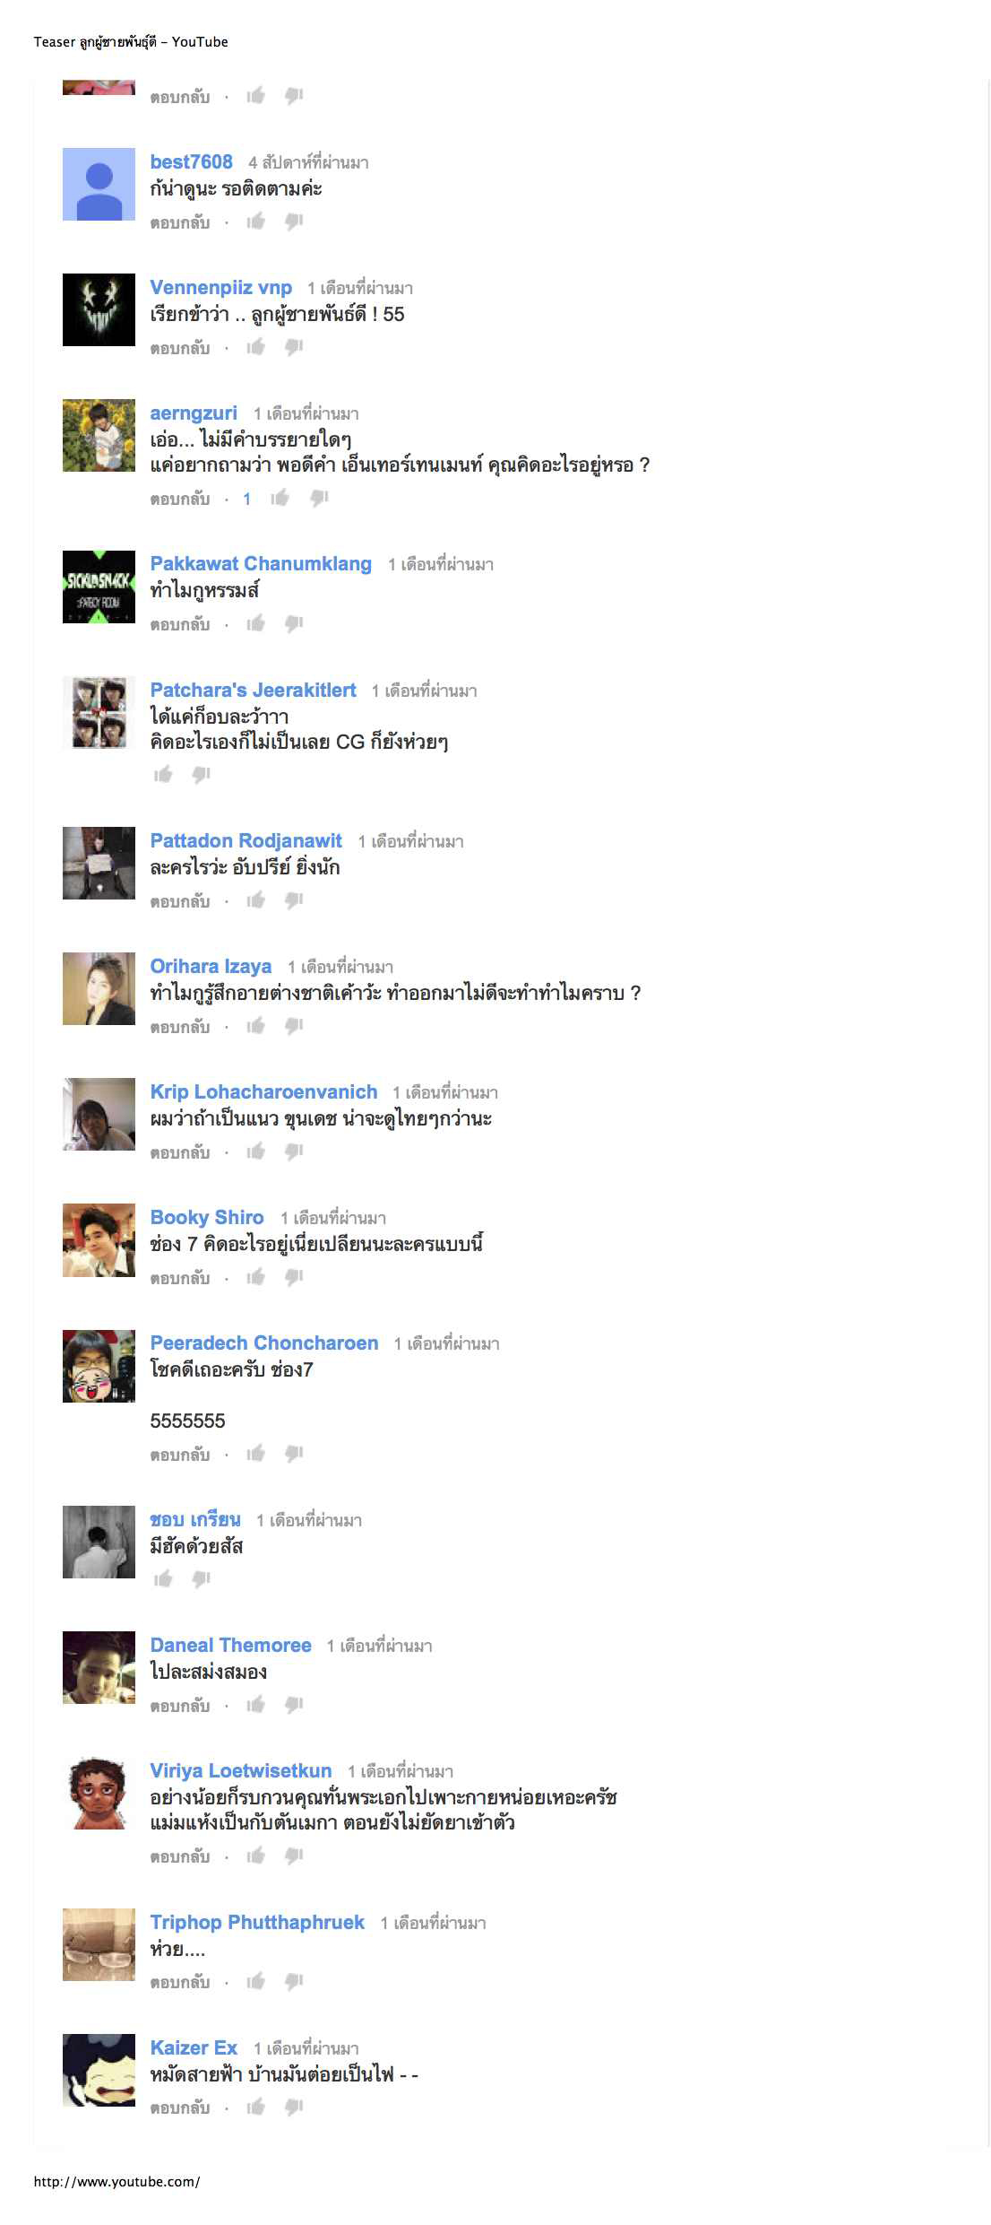This screenshot has height=2225, width=991.
Task: Thumbs down Booky Shiro's comment
Action: click(x=294, y=1277)
